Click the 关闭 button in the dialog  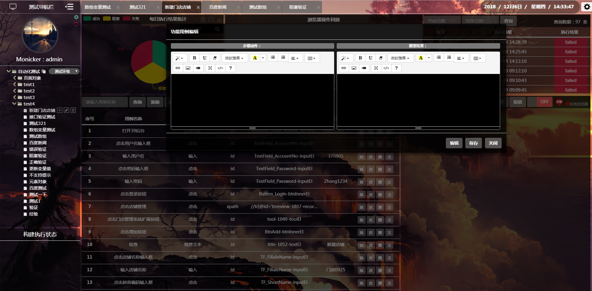point(493,143)
